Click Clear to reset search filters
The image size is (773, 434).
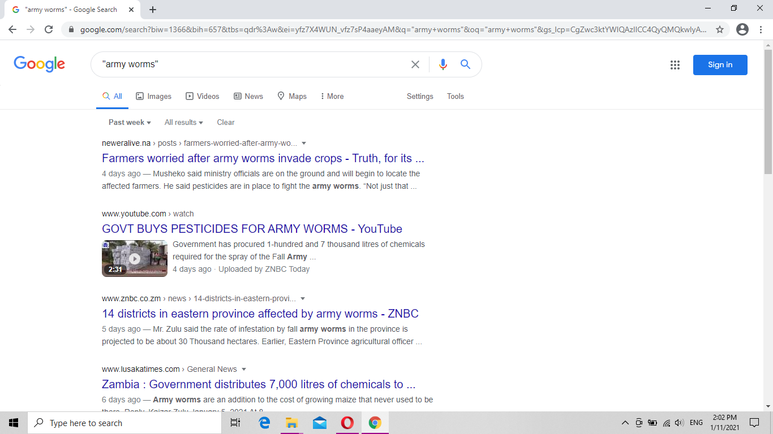(x=226, y=123)
